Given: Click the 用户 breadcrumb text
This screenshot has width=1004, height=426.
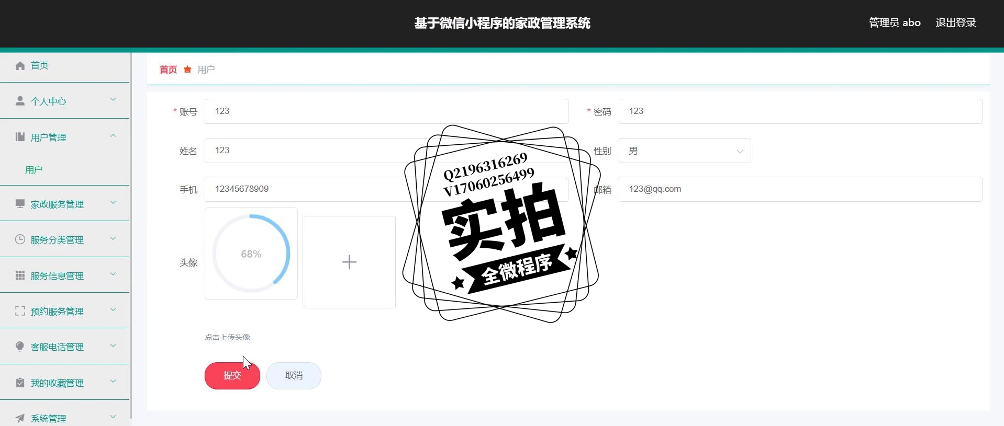Looking at the screenshot, I should coord(206,70).
